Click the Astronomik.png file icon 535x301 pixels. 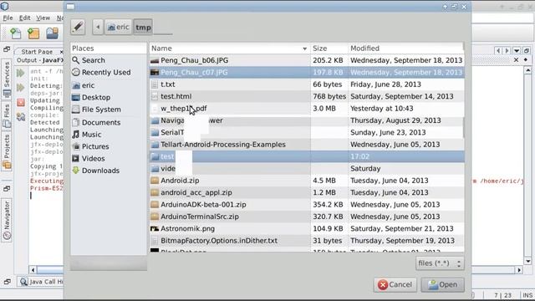[x=155, y=228]
